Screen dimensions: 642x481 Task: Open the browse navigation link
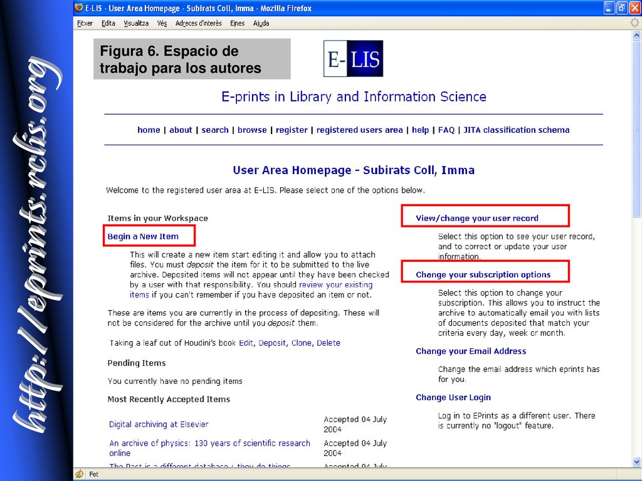pyautogui.click(x=252, y=130)
